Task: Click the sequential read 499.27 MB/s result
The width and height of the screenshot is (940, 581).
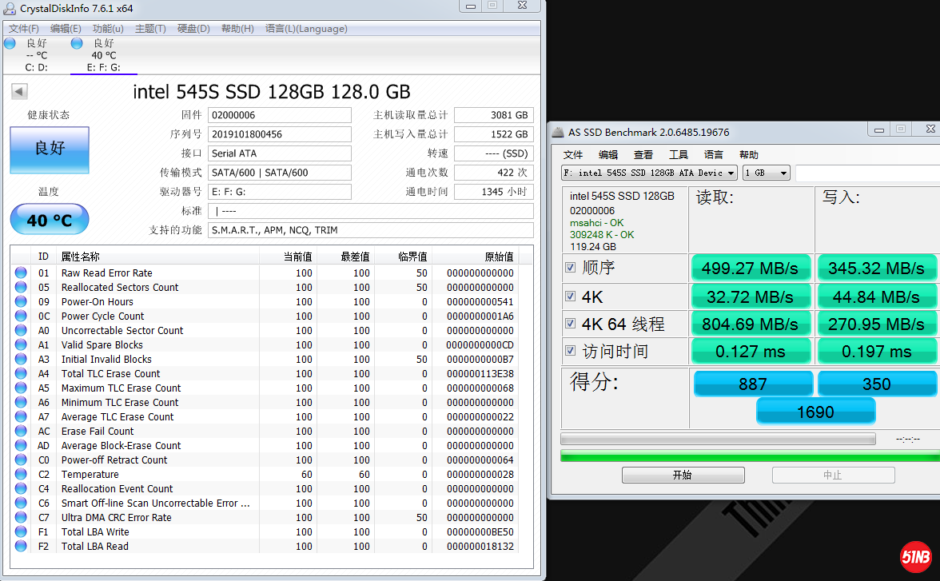Action: (751, 268)
